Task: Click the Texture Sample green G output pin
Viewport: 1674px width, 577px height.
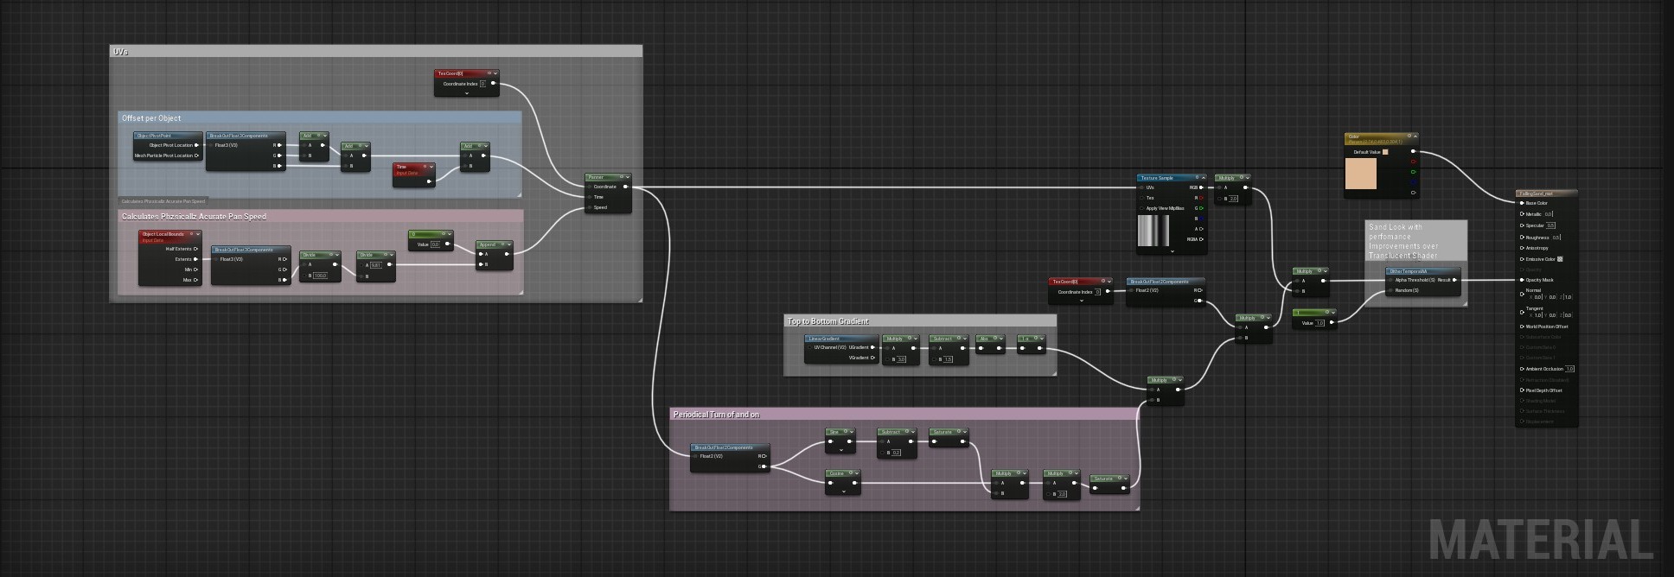Action: click(x=1202, y=208)
